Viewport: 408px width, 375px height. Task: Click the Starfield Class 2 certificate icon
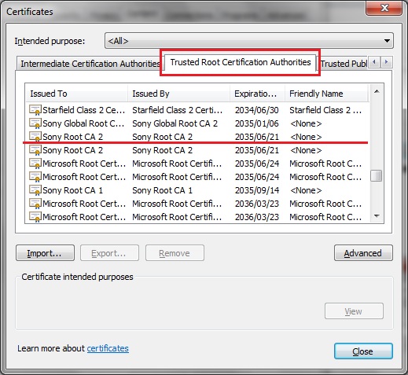tap(35, 110)
